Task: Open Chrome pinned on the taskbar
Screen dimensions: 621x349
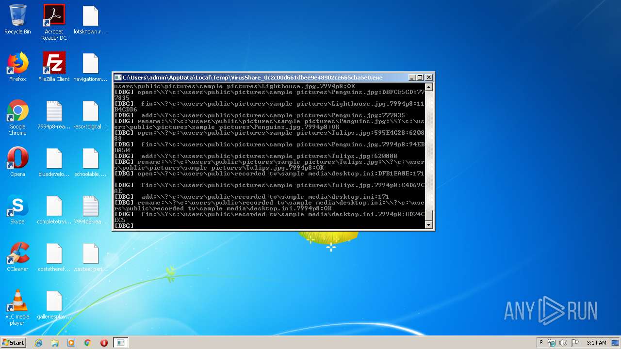Action: pos(88,343)
